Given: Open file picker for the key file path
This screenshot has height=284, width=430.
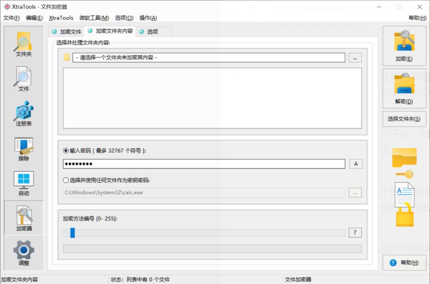Looking at the screenshot, I should [x=355, y=193].
